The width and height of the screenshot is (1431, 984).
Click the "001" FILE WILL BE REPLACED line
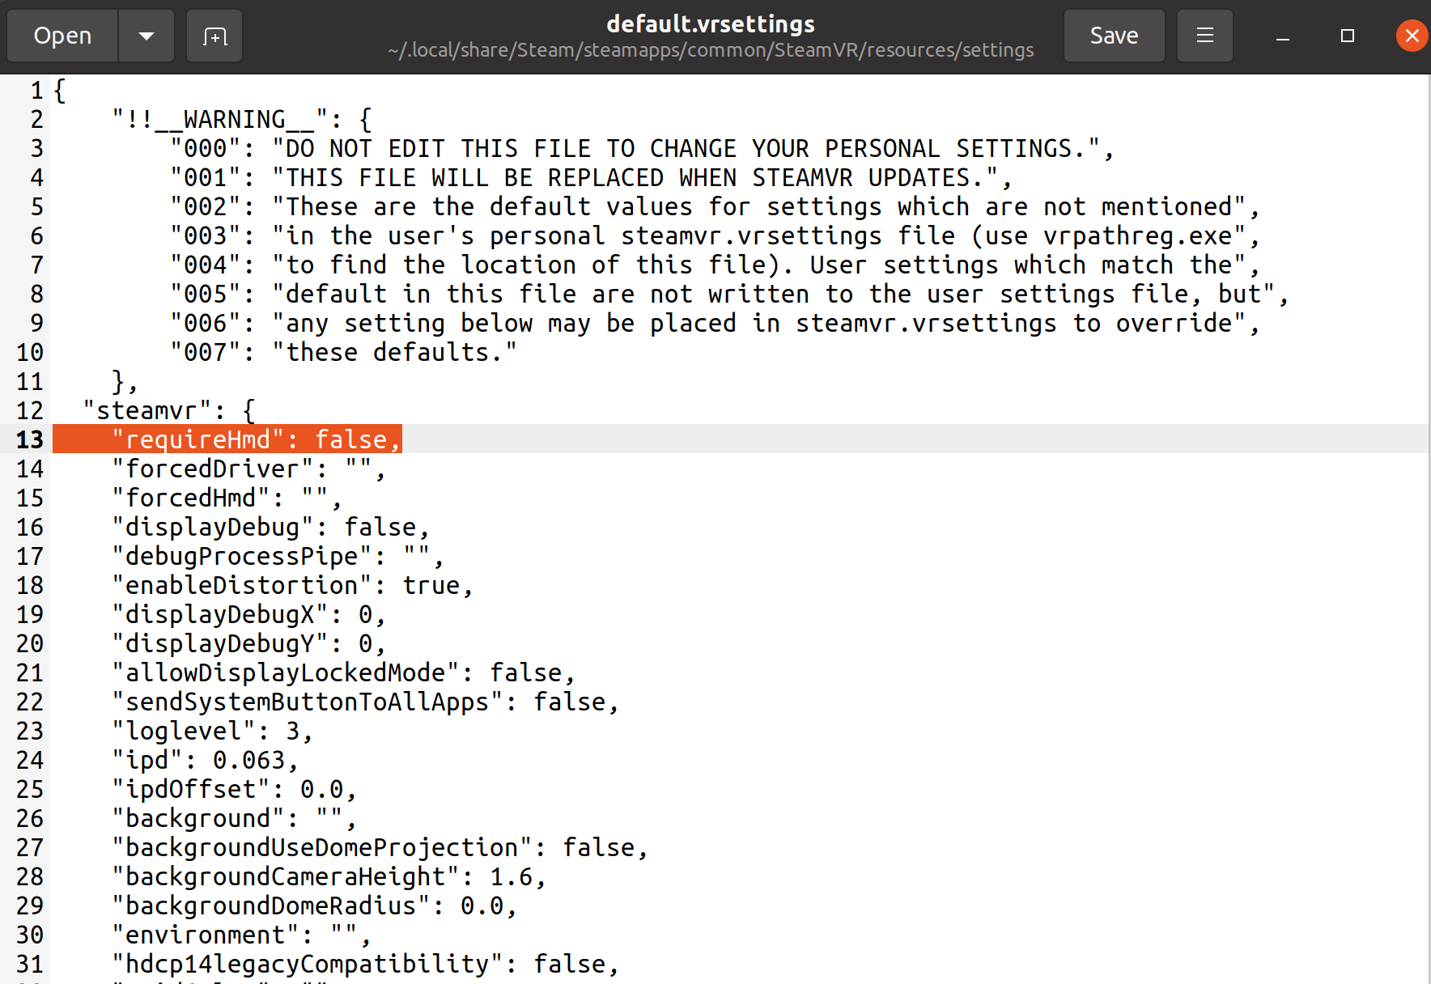click(x=591, y=177)
